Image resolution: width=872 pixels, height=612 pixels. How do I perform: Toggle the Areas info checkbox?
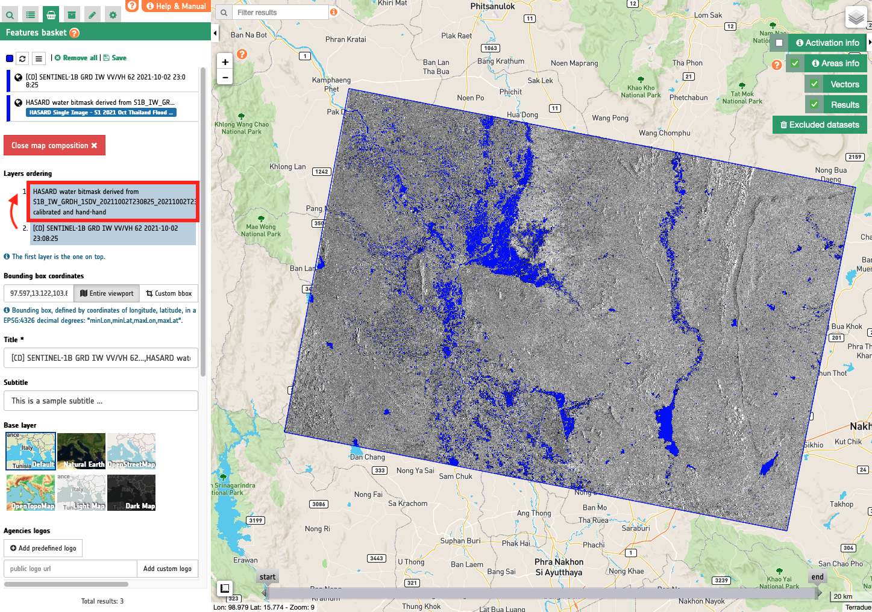pyautogui.click(x=795, y=63)
